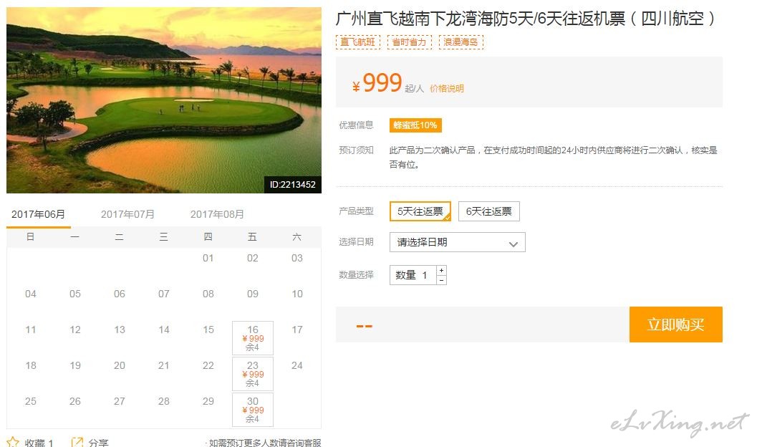
Task: Click the 省时省力 tag
Action: pos(409,42)
